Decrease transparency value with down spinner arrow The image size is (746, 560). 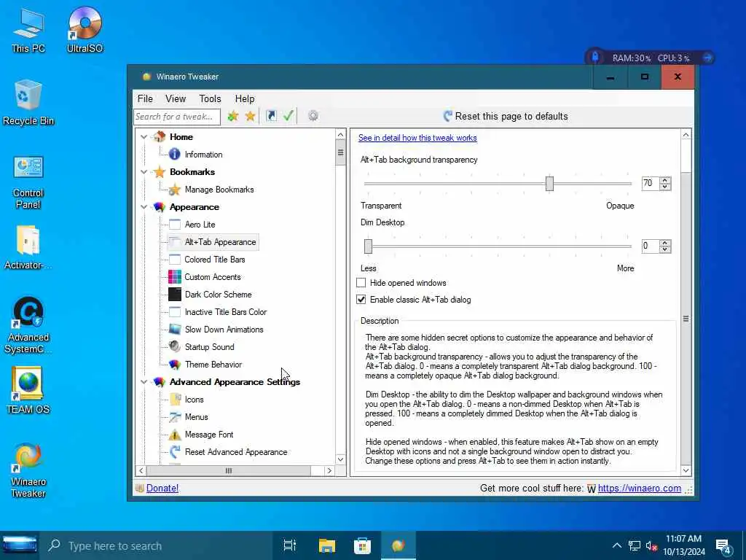coord(665,187)
